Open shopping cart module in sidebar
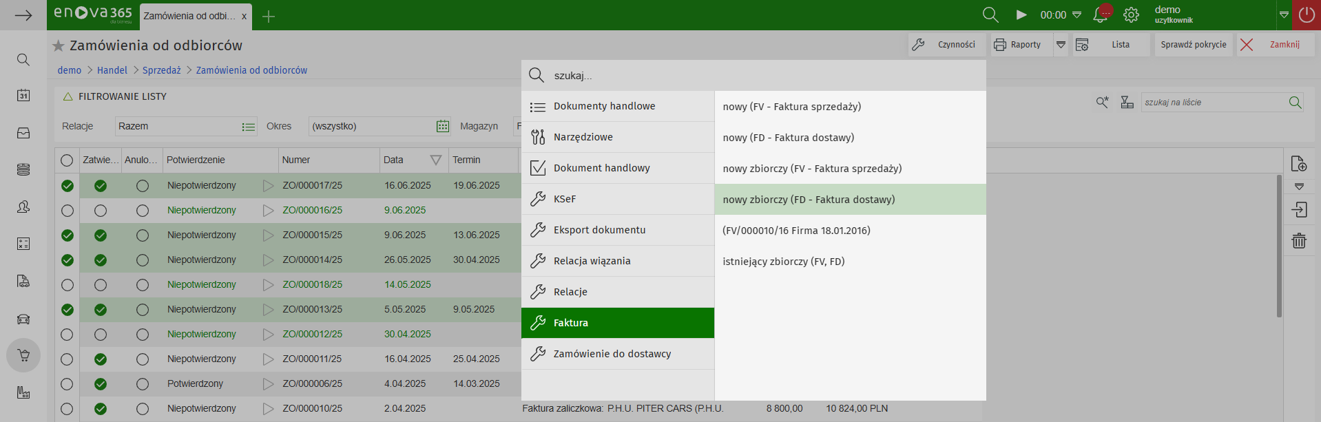Screen dimensions: 1321x422 click(x=23, y=355)
